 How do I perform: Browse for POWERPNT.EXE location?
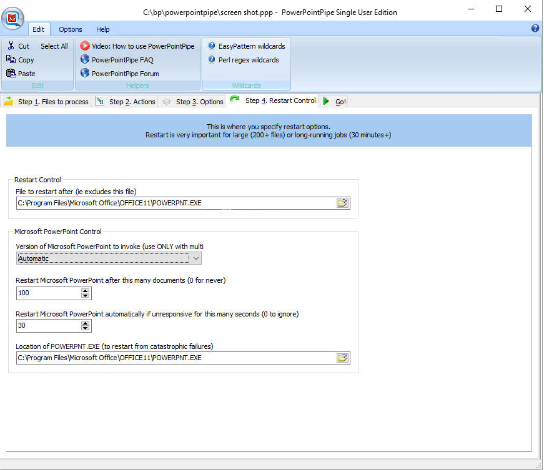(x=342, y=358)
